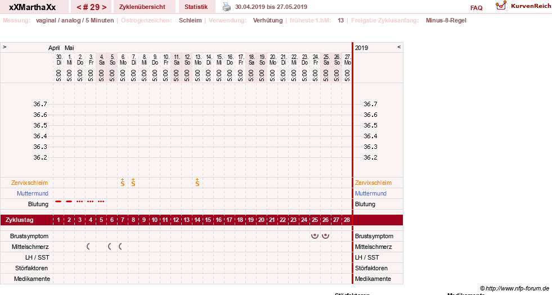The height and width of the screenshot is (295, 552).
Task: Click 'vaginal / analog / 5 Minuten' value
Action: (x=75, y=20)
